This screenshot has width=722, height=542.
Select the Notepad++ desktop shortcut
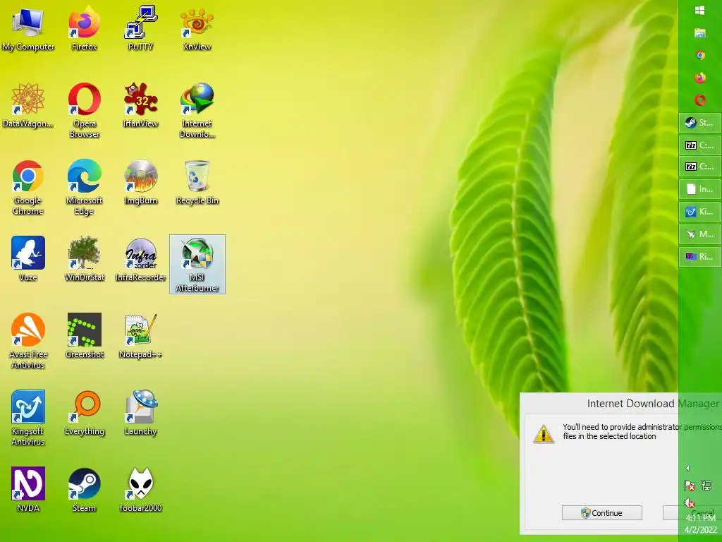click(140, 336)
